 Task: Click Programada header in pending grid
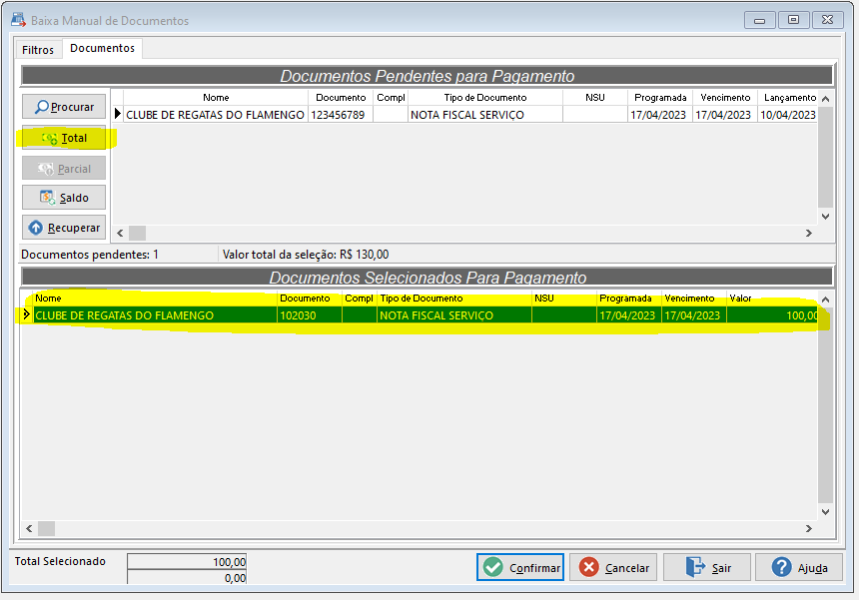point(660,98)
